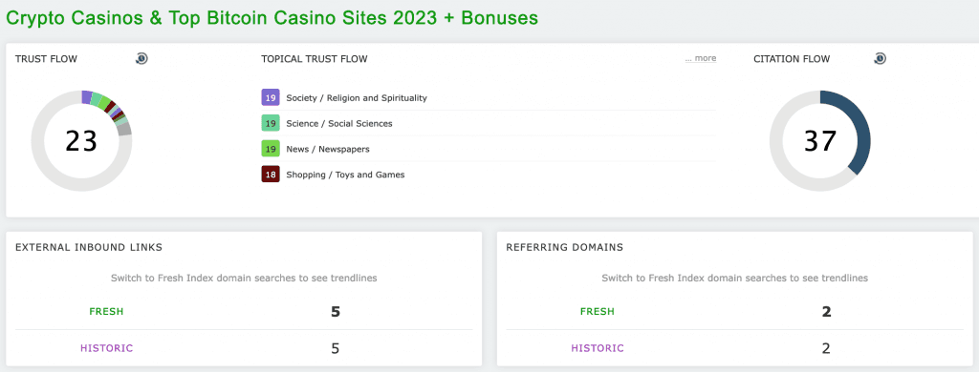This screenshot has height=372, width=979.
Task: Open the Citation Flow history icon
Action: (880, 58)
